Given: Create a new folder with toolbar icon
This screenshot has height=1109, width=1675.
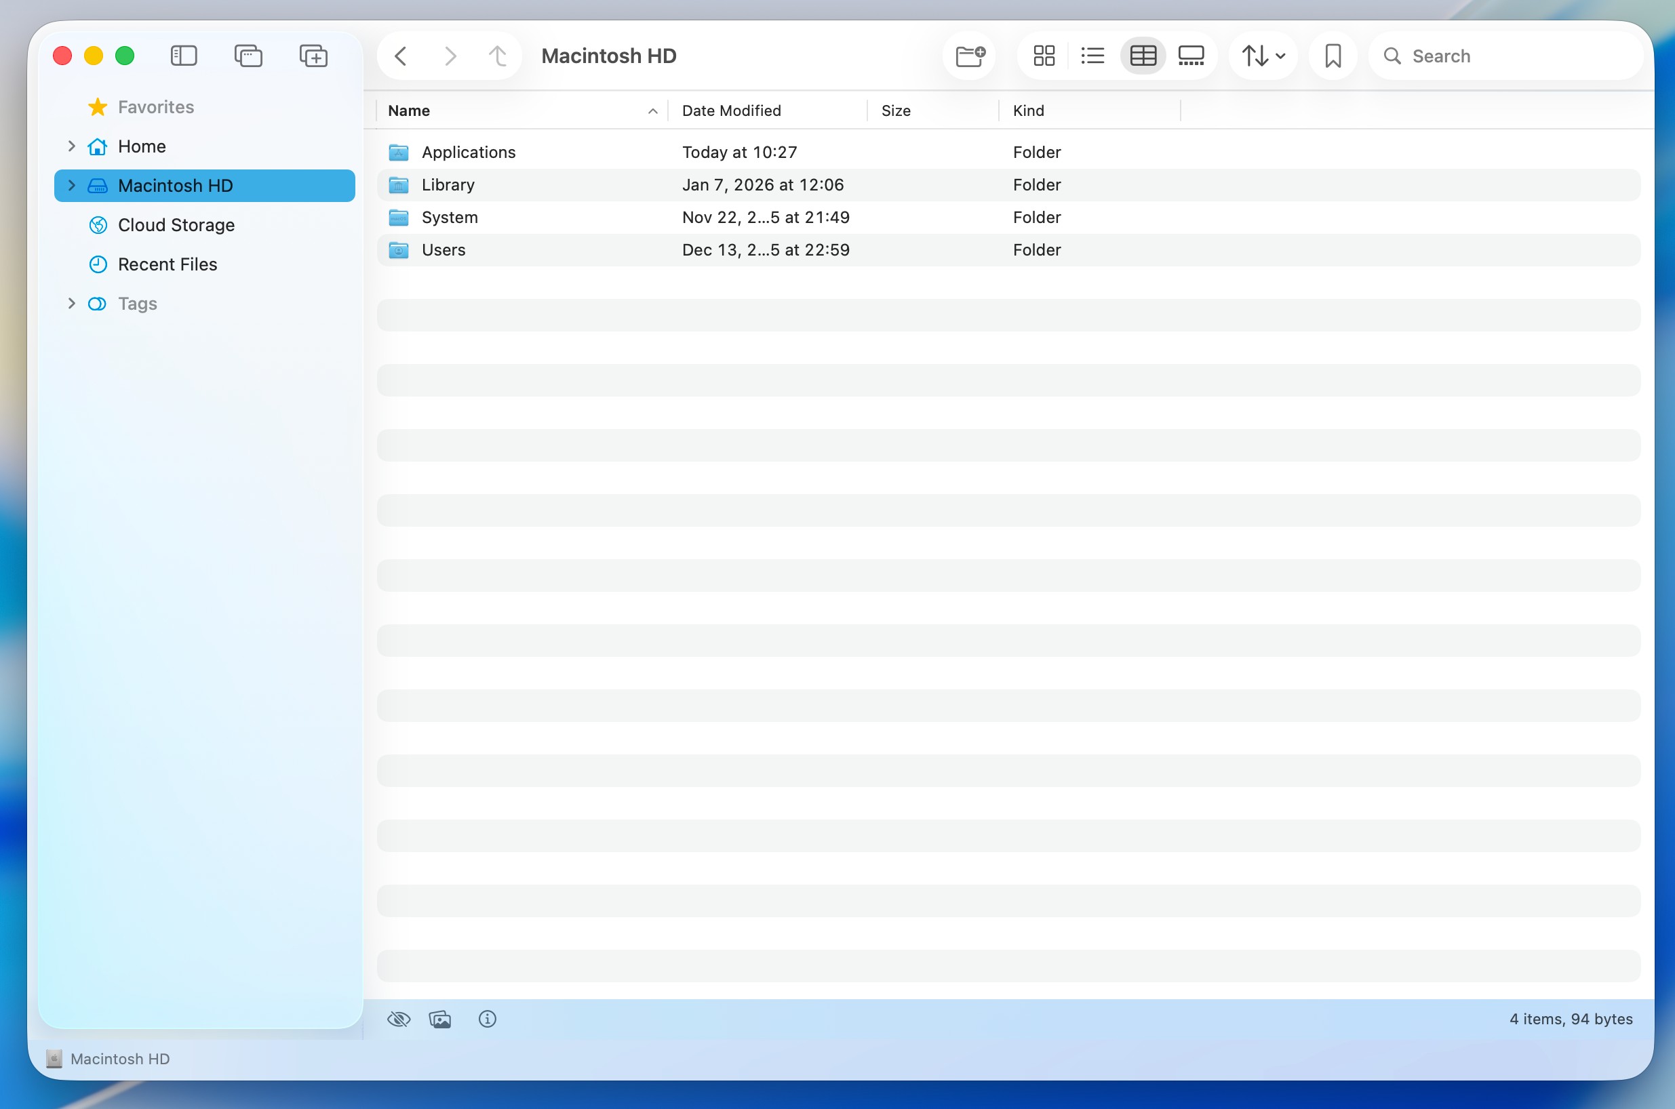Looking at the screenshot, I should tap(970, 56).
